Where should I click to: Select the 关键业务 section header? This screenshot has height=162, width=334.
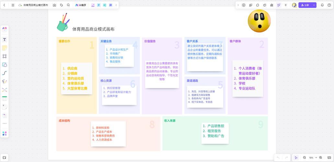pyautogui.click(x=106, y=41)
